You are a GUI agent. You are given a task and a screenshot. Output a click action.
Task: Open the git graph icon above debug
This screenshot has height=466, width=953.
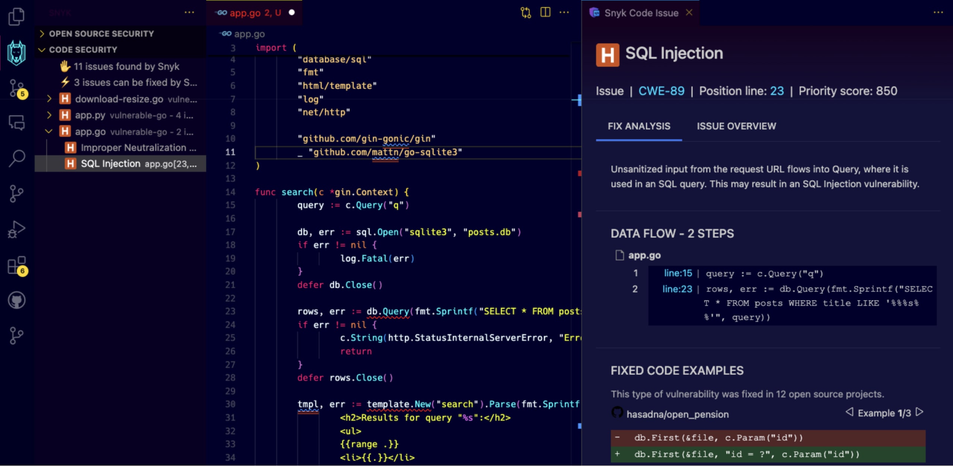coord(16,194)
